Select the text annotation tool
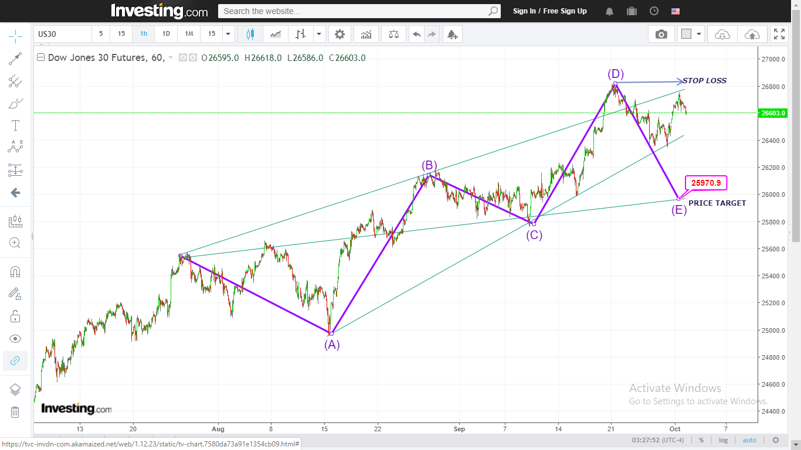 [x=15, y=125]
